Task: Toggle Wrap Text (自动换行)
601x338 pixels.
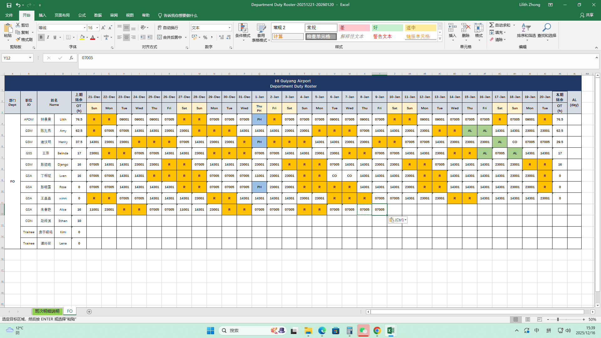Action: (168, 28)
